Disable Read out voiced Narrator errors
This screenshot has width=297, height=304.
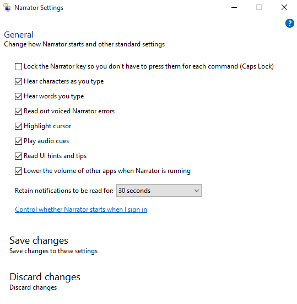pos(18,111)
